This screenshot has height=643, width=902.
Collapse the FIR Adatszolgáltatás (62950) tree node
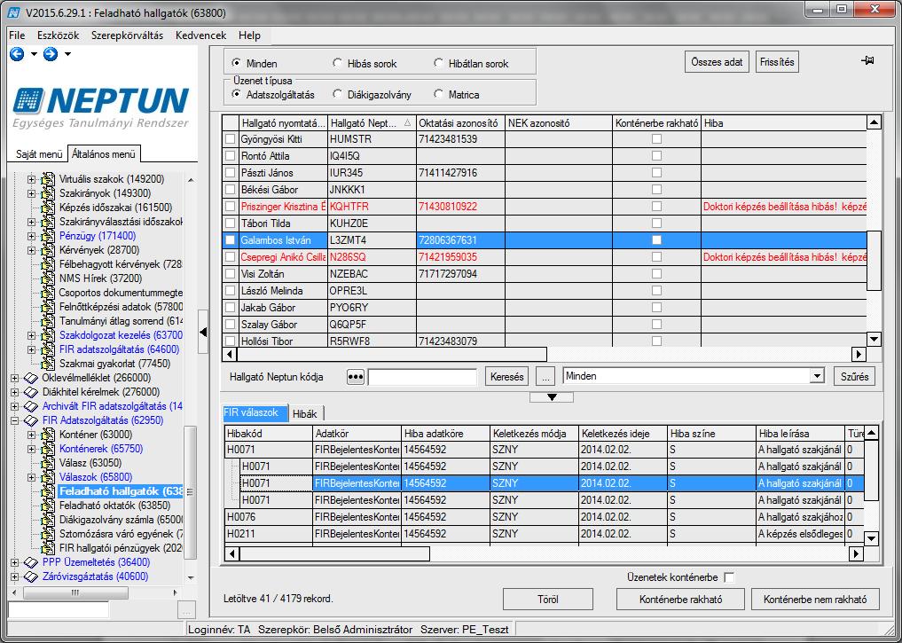[14, 420]
